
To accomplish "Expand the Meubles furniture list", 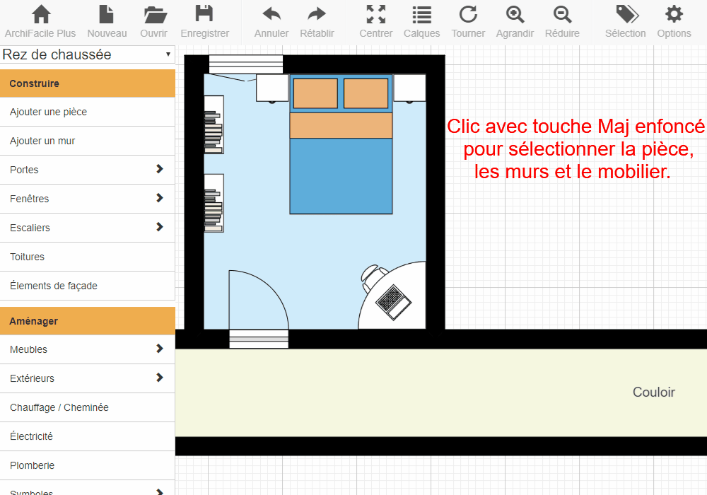I will [88, 349].
